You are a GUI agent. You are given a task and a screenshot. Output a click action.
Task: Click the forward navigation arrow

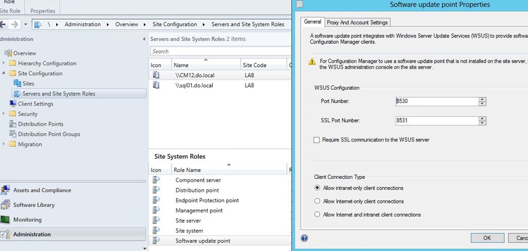tap(14, 25)
